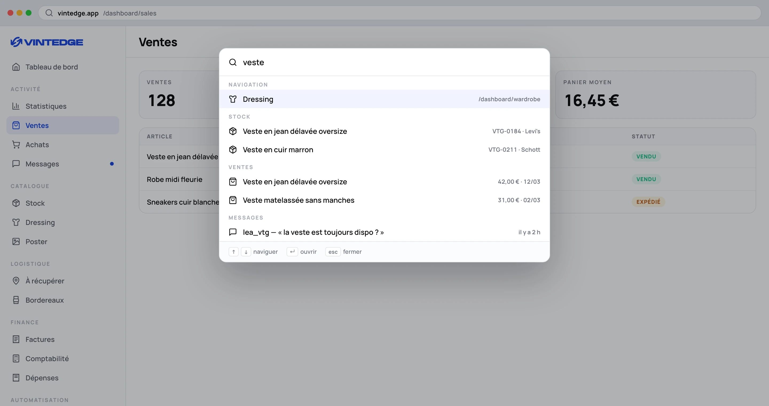The image size is (769, 406).
Task: Click Sneakers cuir blanche table row
Action: (447, 202)
